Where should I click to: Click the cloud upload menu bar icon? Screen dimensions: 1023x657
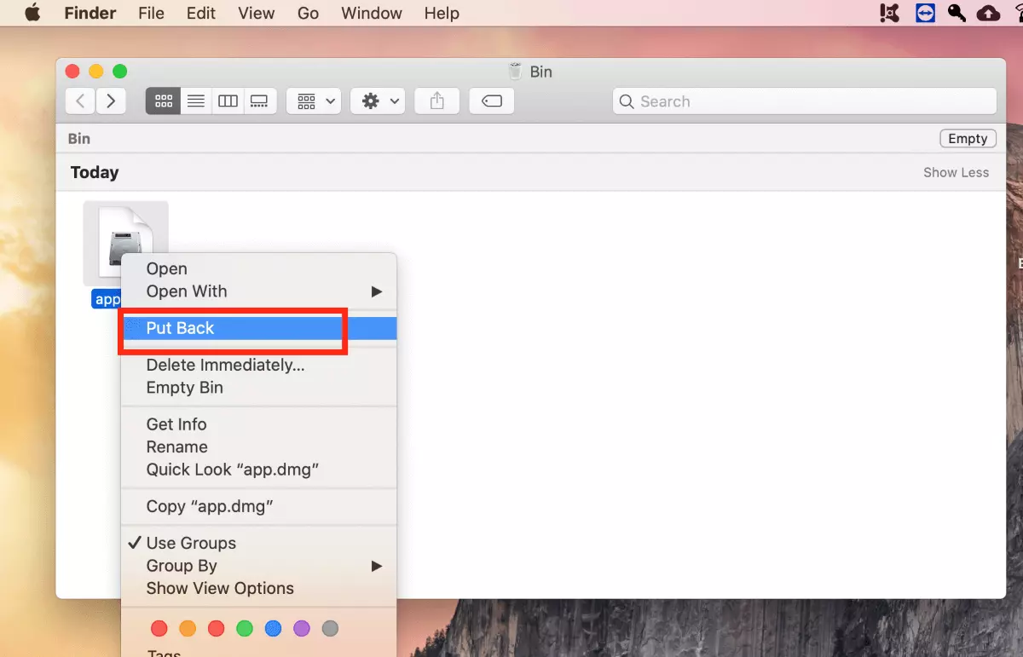pos(988,13)
